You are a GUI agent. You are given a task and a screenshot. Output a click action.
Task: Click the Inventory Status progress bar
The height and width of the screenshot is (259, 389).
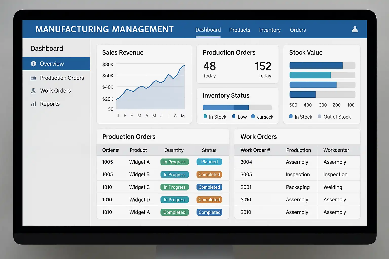[x=237, y=107]
